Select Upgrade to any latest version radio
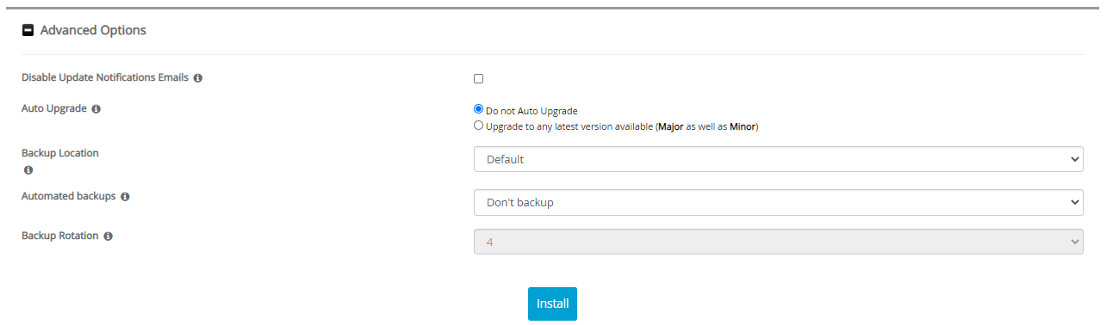The image size is (1113, 325). click(x=479, y=126)
